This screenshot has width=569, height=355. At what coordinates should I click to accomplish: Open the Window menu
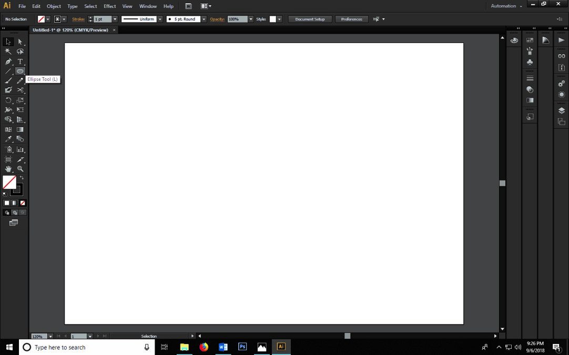point(148,6)
